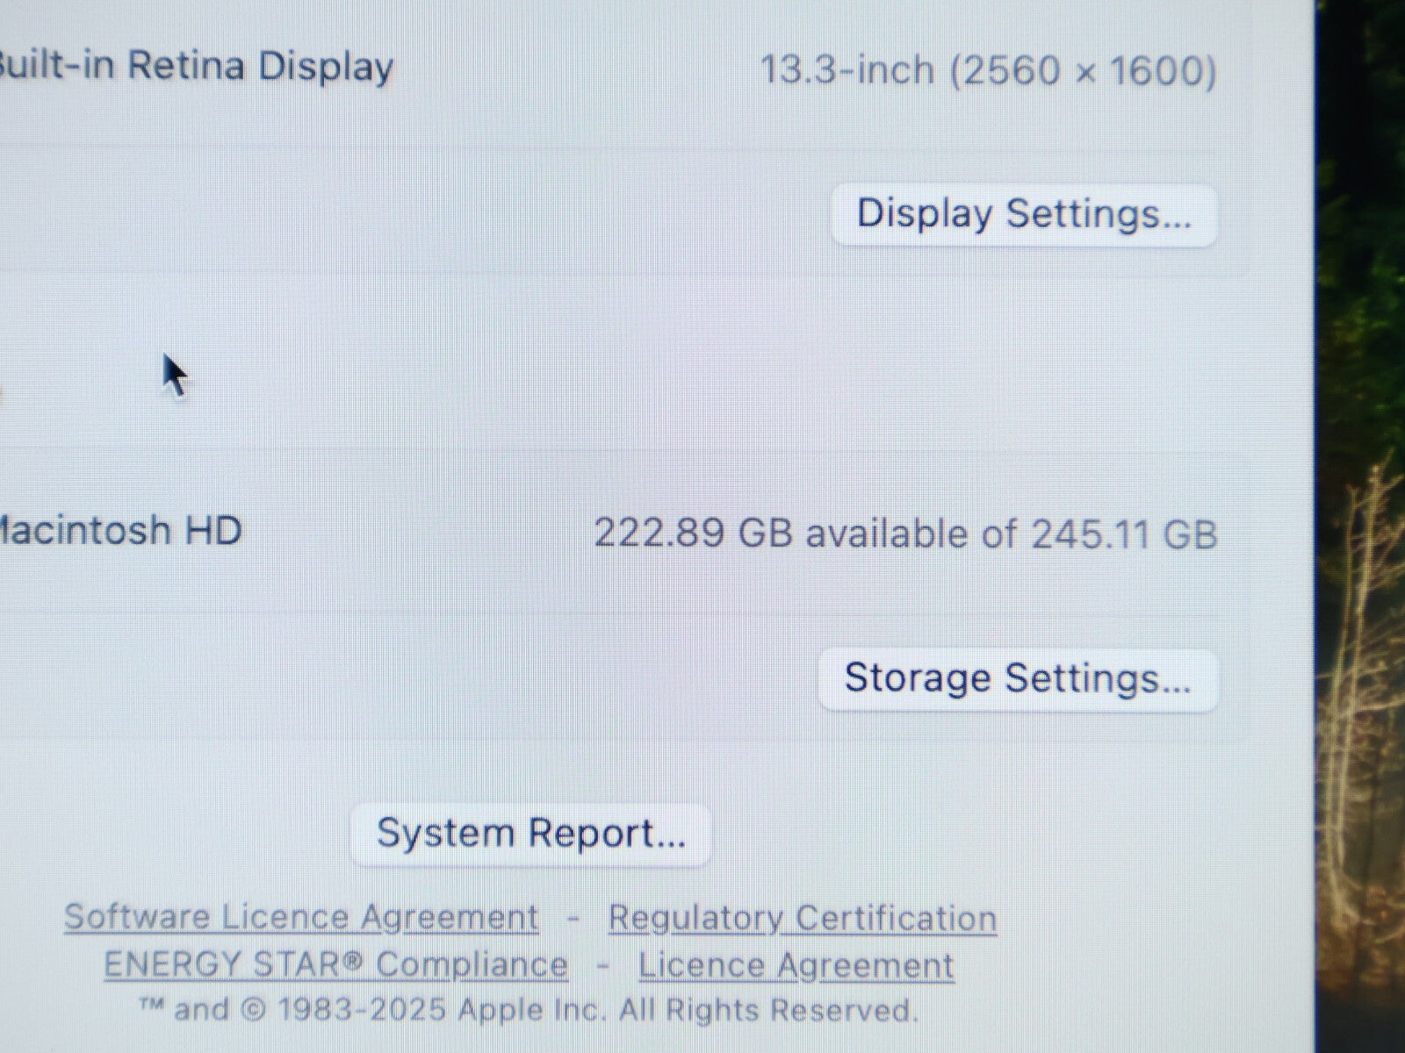
Task: Open the Software Licence Agreement link
Action: (301, 918)
